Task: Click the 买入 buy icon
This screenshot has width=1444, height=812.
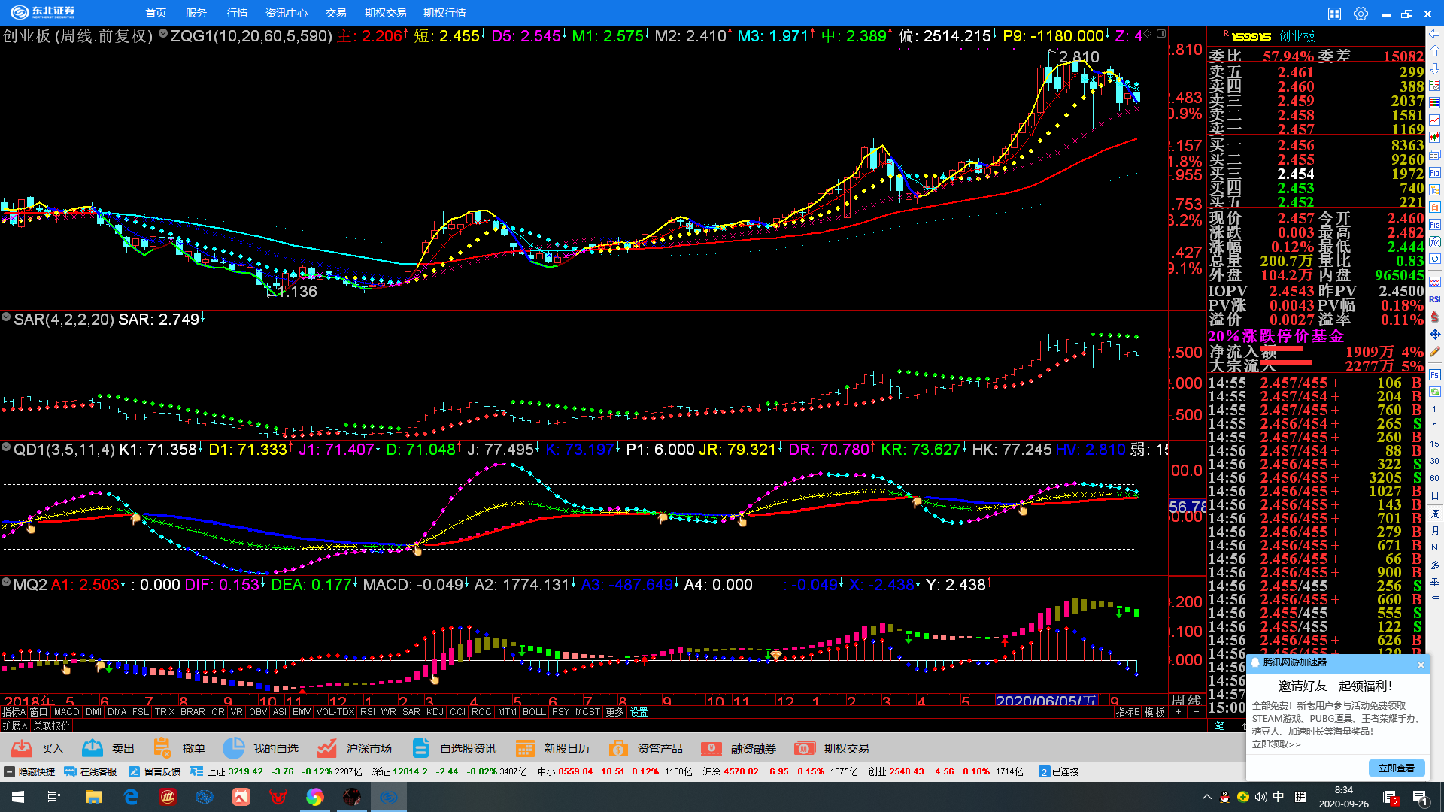Action: point(22,748)
